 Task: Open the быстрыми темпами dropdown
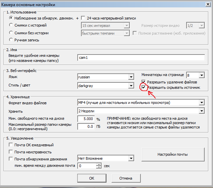tap(105, 33)
